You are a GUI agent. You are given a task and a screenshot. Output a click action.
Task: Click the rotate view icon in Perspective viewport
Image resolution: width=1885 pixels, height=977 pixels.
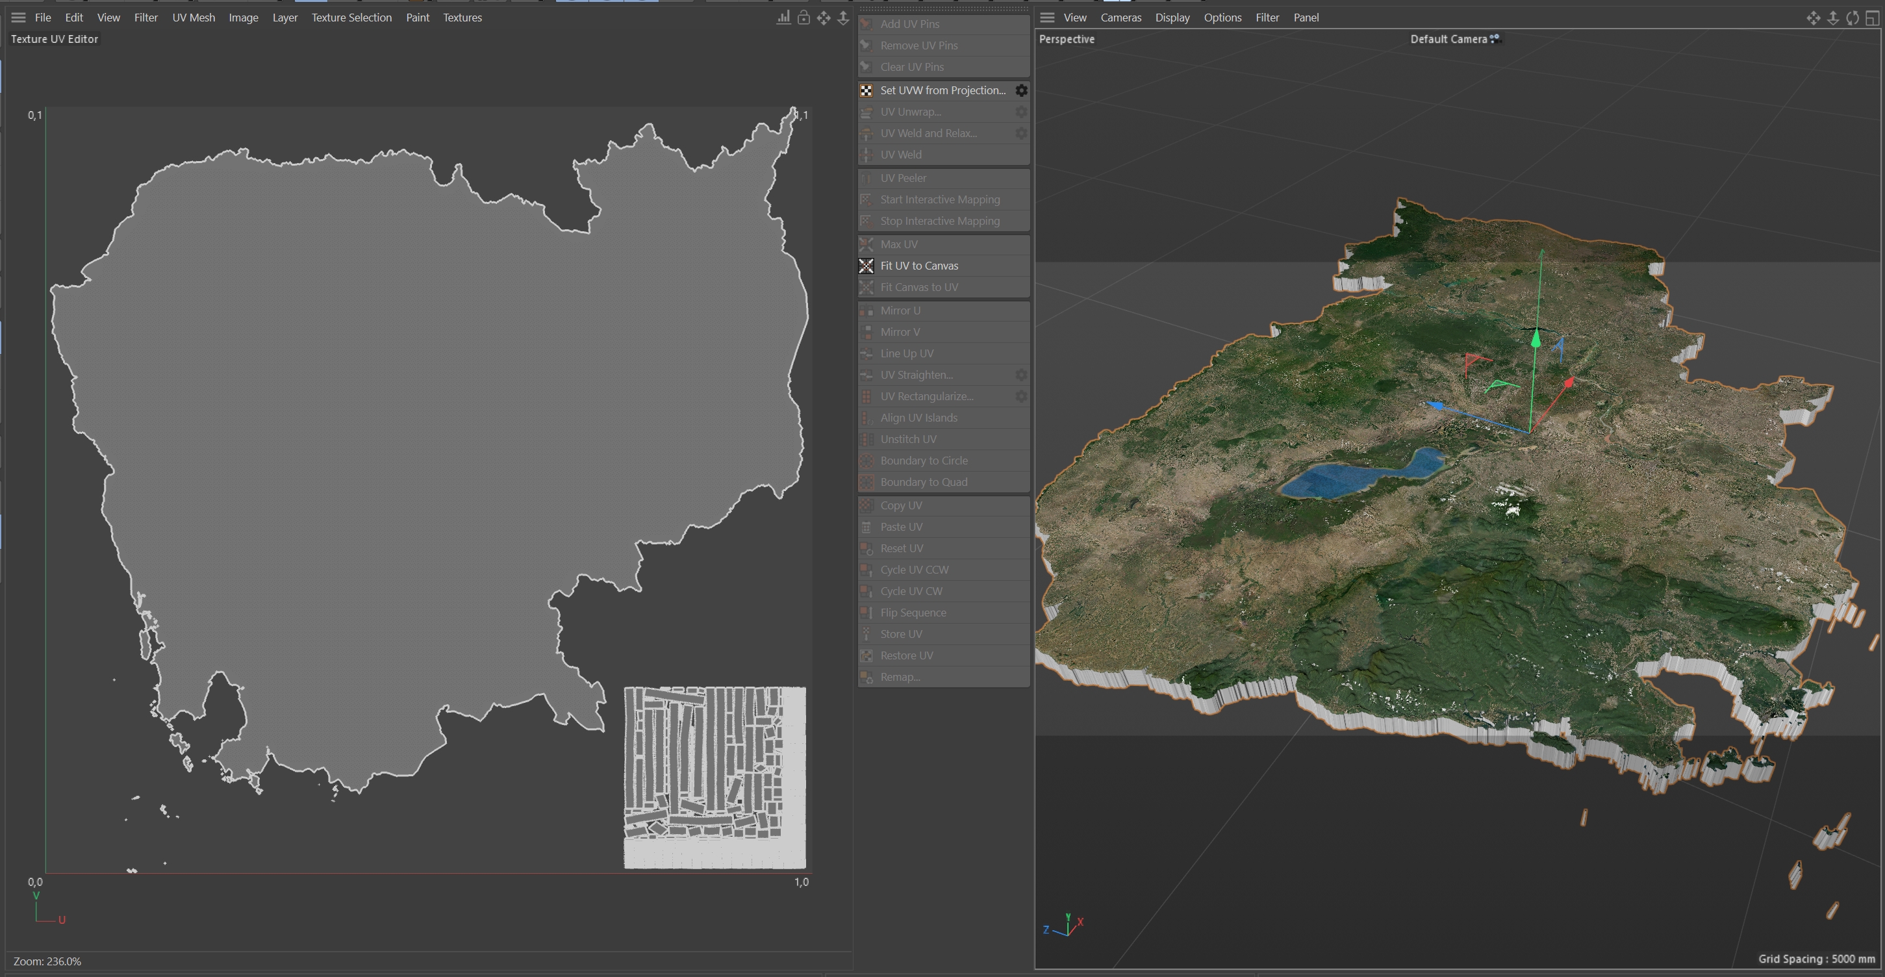1852,18
